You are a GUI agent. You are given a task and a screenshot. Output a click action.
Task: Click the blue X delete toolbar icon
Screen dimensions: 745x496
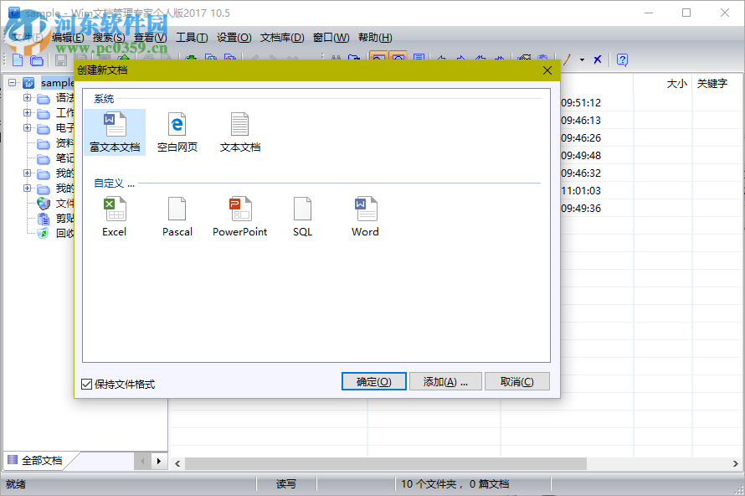(x=598, y=59)
